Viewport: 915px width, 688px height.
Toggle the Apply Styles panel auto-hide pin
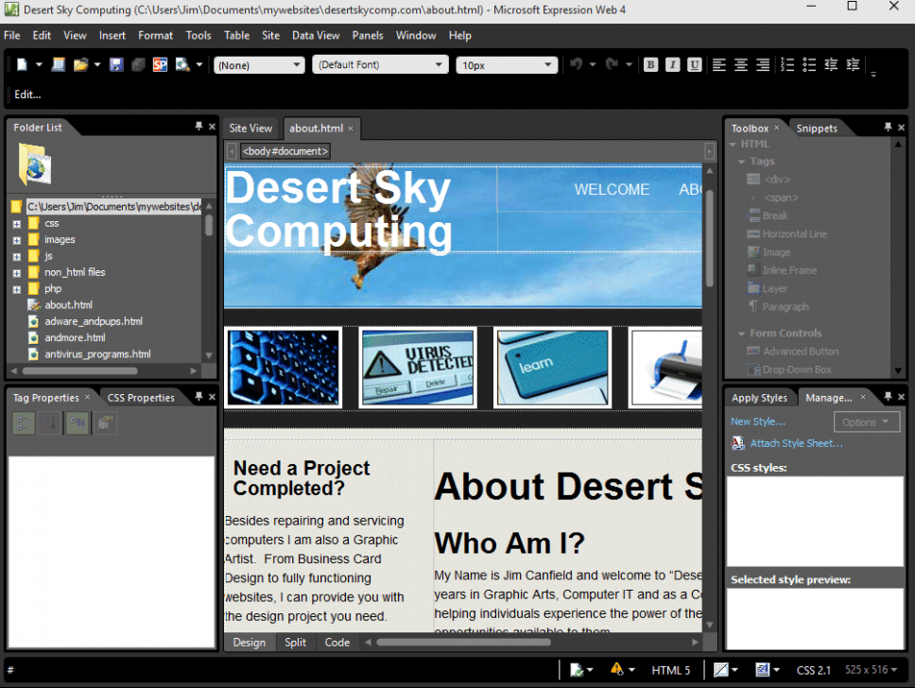pos(889,397)
